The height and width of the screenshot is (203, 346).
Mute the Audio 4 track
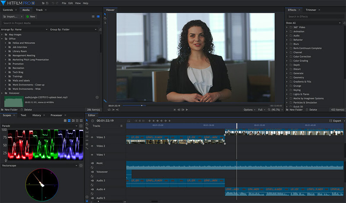[92, 189]
